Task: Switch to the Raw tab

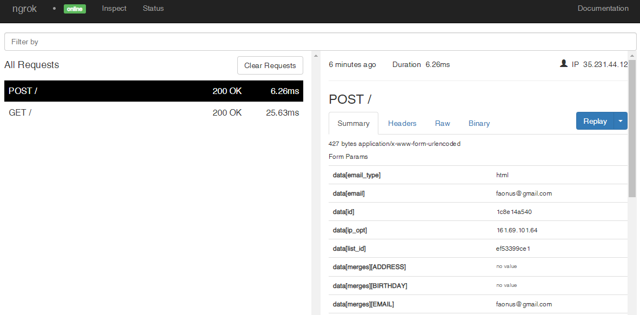Action: 443,123
